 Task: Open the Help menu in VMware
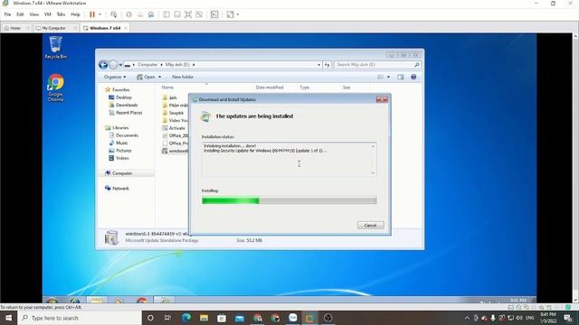click(75, 14)
